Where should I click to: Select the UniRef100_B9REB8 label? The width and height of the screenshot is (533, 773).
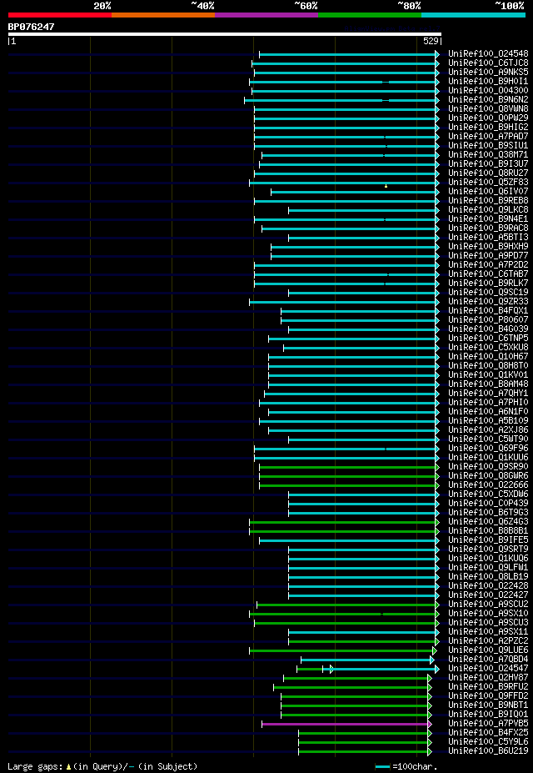(x=488, y=201)
